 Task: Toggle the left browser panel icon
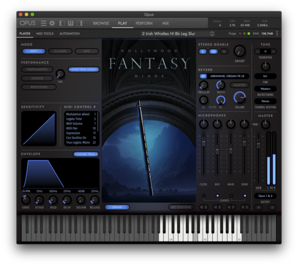tap(62, 23)
